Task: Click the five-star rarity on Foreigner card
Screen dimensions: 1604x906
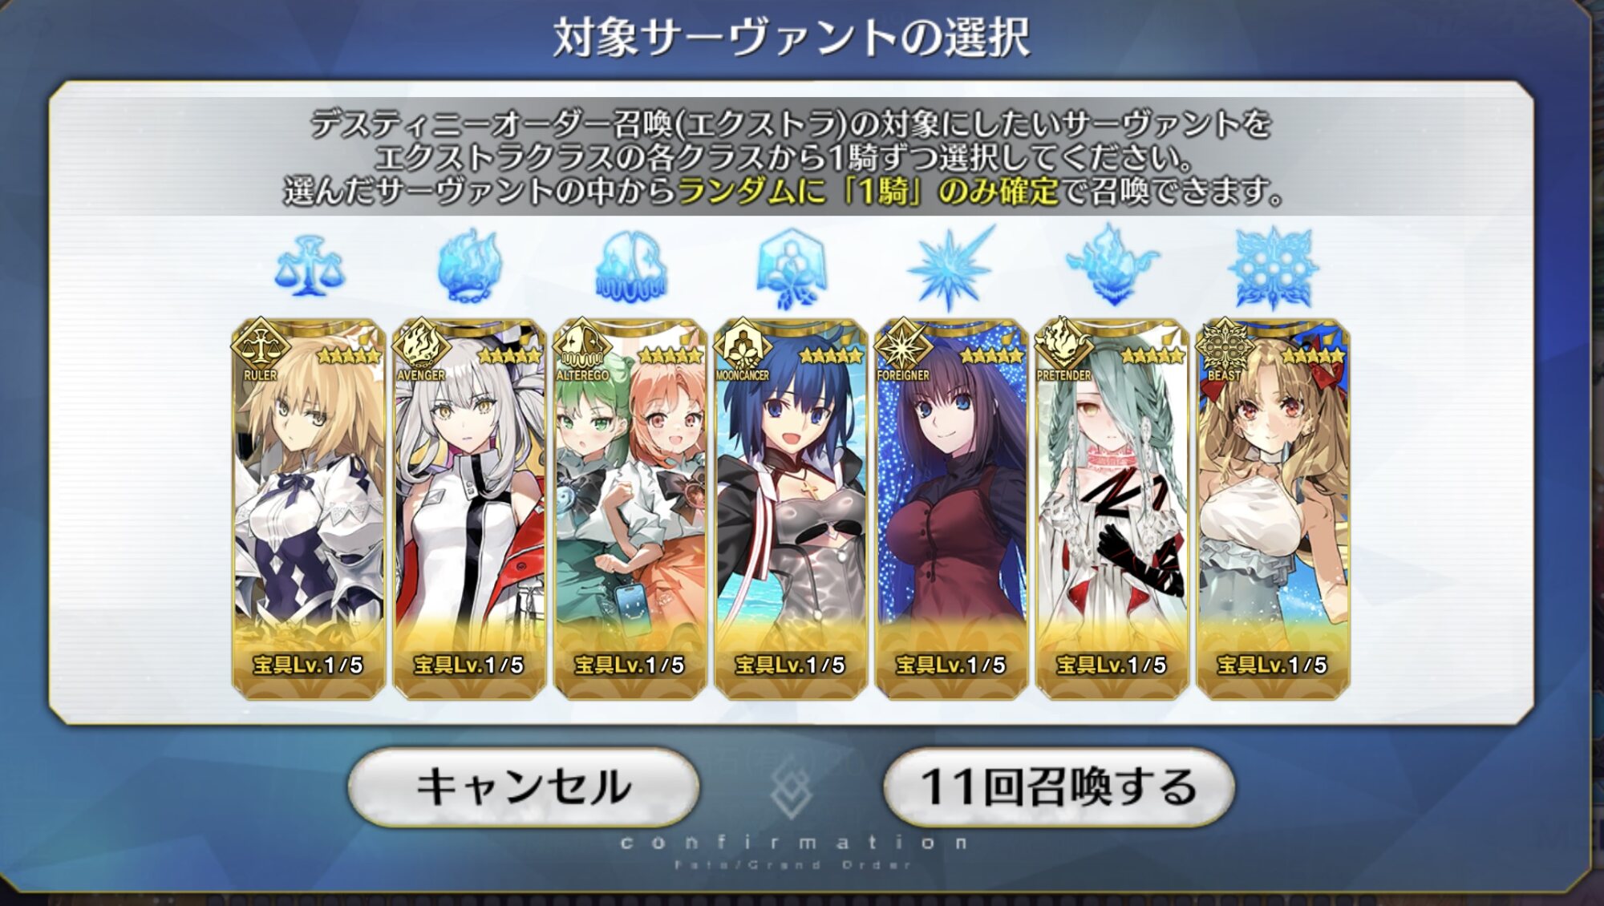Action: [x=991, y=355]
